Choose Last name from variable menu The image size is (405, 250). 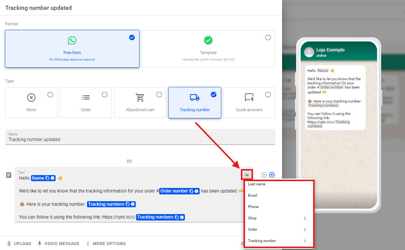click(257, 184)
